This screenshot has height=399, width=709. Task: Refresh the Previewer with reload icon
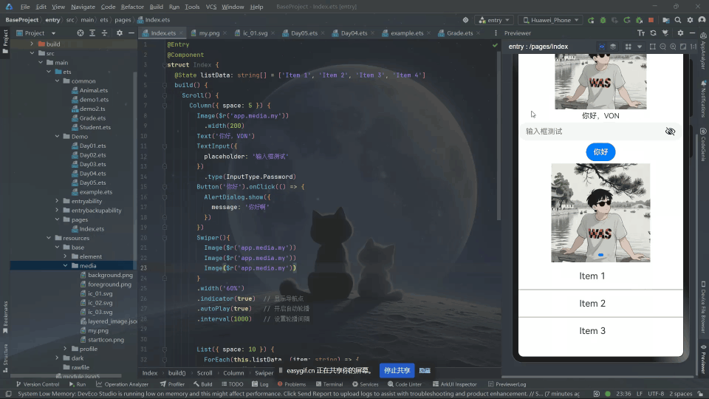tap(653, 33)
